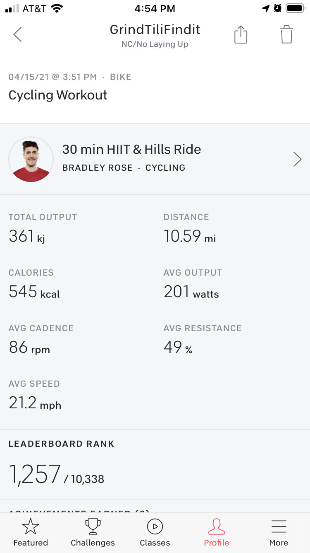The height and width of the screenshot is (553, 310).
Task: Tap the trash delete icon
Action: tap(286, 34)
